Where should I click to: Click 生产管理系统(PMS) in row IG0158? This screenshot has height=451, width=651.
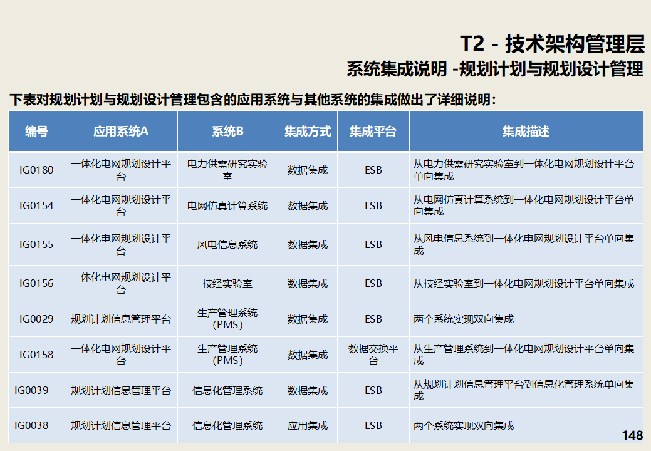227,355
